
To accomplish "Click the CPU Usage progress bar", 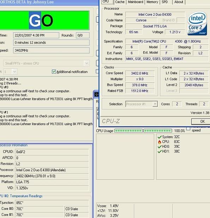I will click(143, 131).
